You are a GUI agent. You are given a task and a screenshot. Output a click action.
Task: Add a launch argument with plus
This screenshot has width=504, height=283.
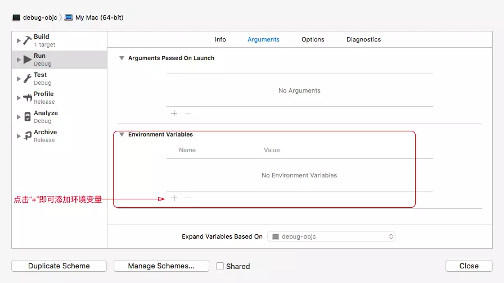tap(174, 113)
